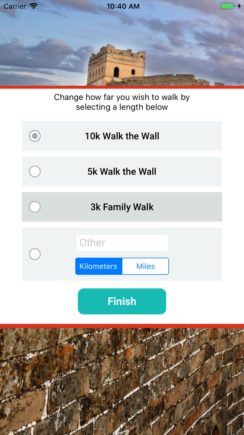
Task: Click the 5k Walk the Wall label
Action: tap(122, 171)
